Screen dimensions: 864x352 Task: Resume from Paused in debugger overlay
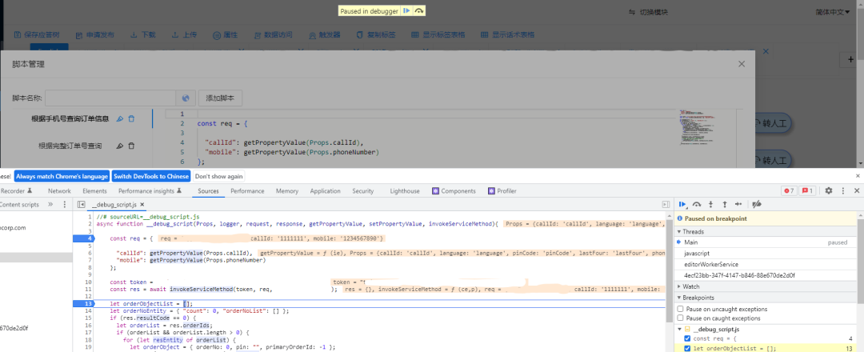coord(406,11)
